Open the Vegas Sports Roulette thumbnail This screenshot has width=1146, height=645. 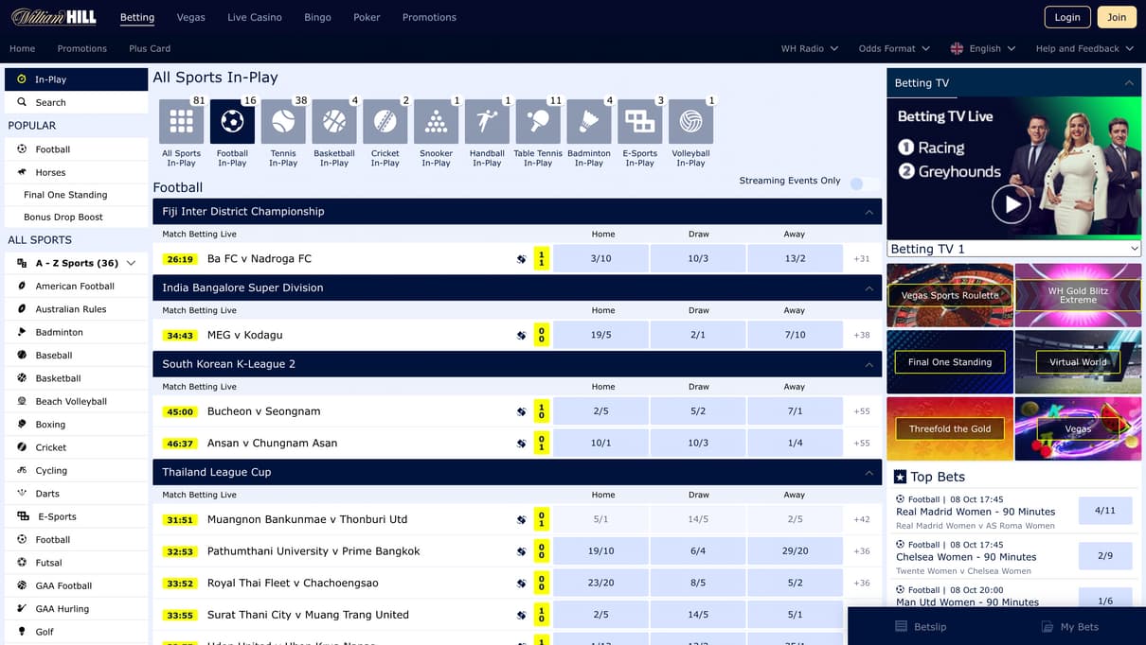[950, 295]
